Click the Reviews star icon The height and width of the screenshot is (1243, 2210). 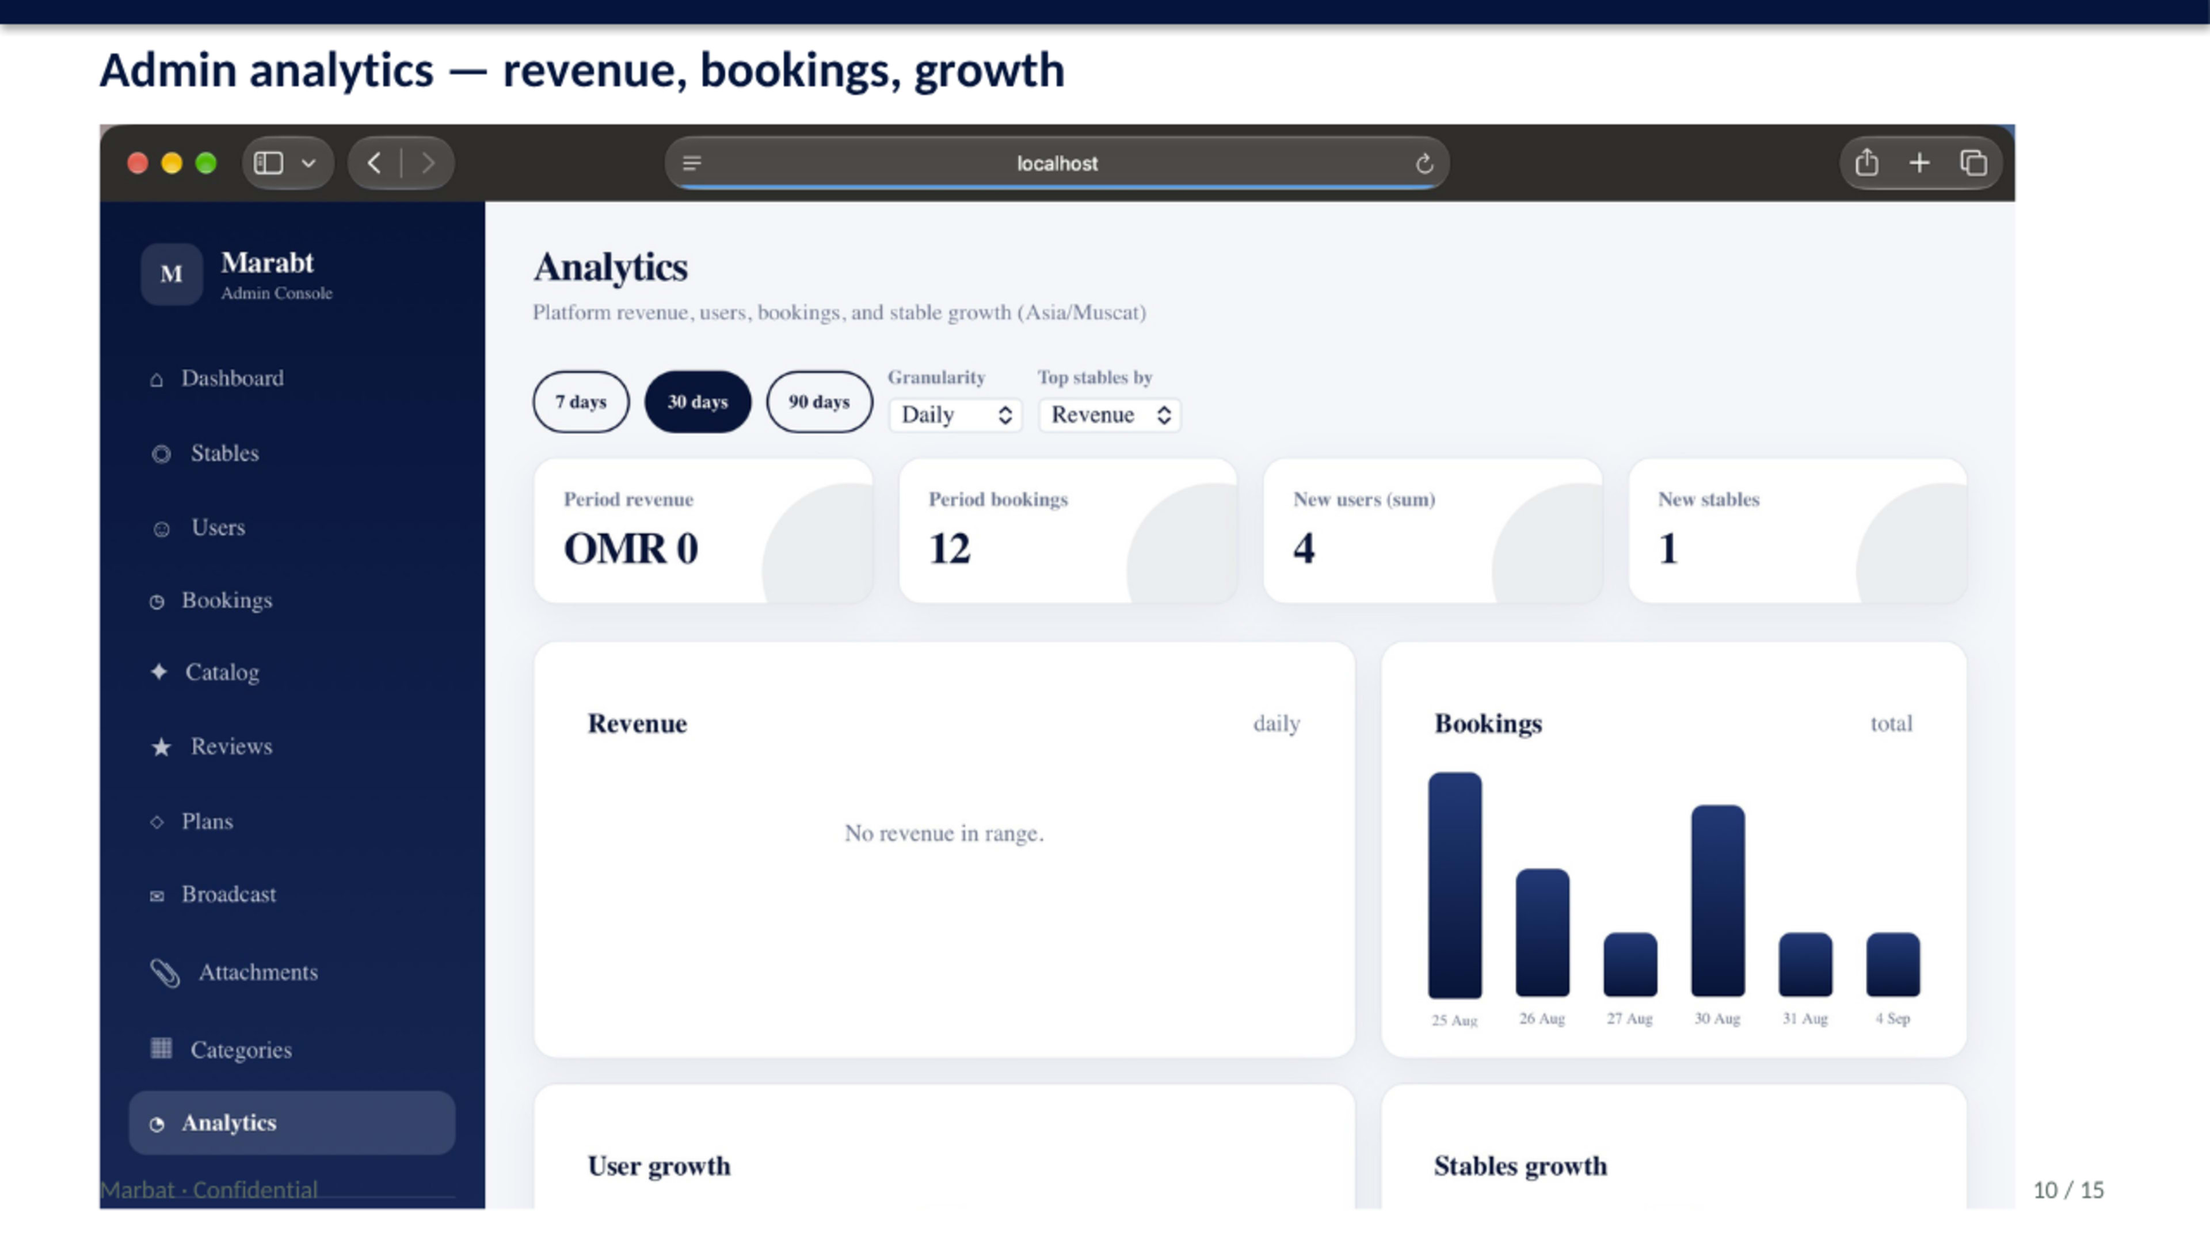click(x=161, y=747)
